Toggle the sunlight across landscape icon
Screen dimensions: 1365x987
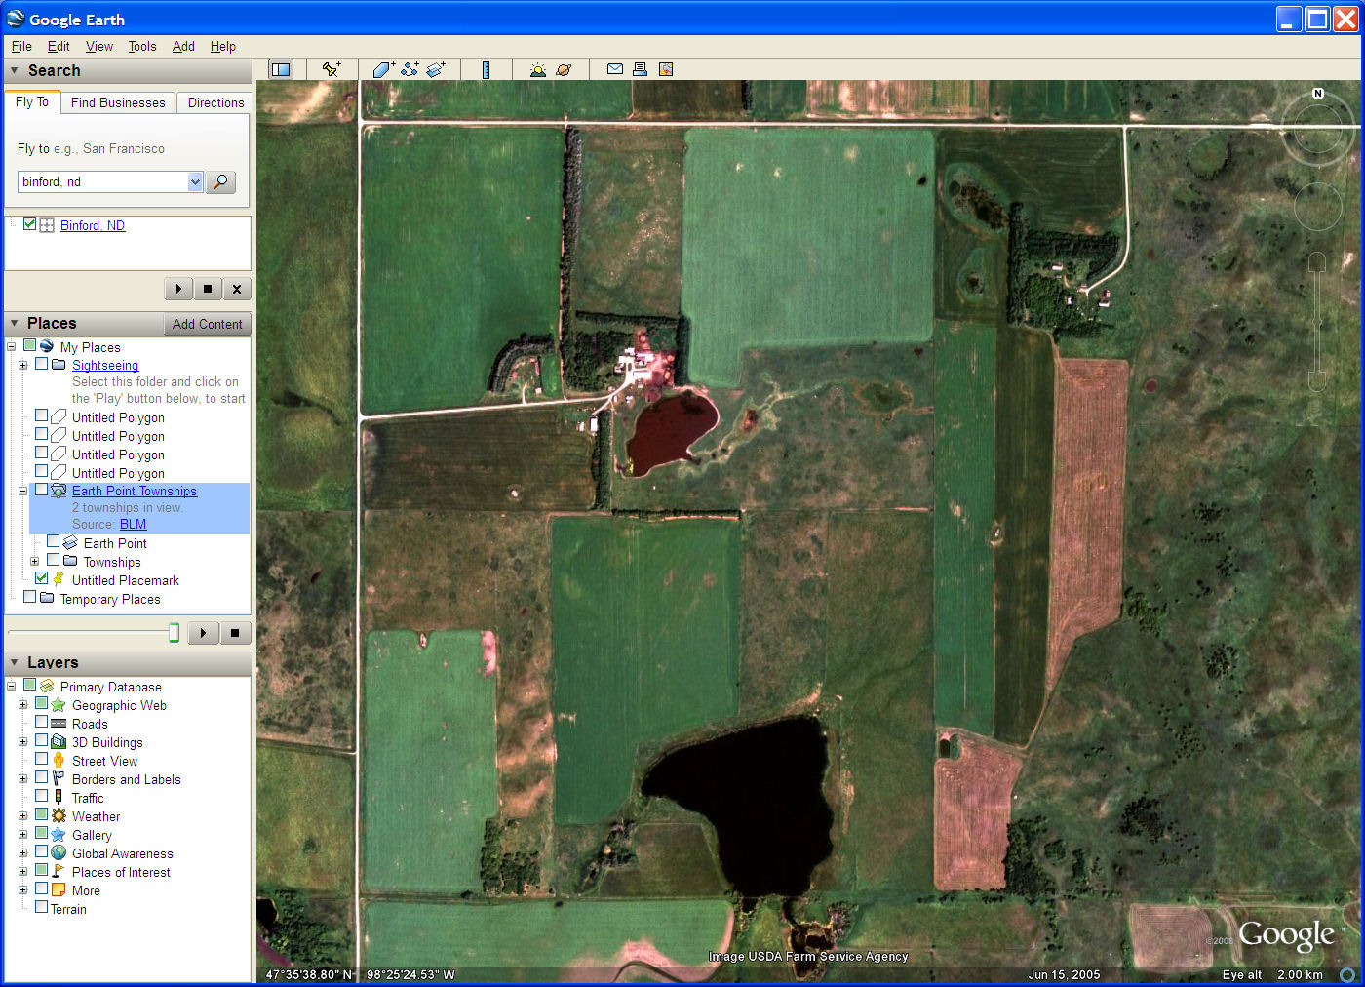pyautogui.click(x=537, y=69)
